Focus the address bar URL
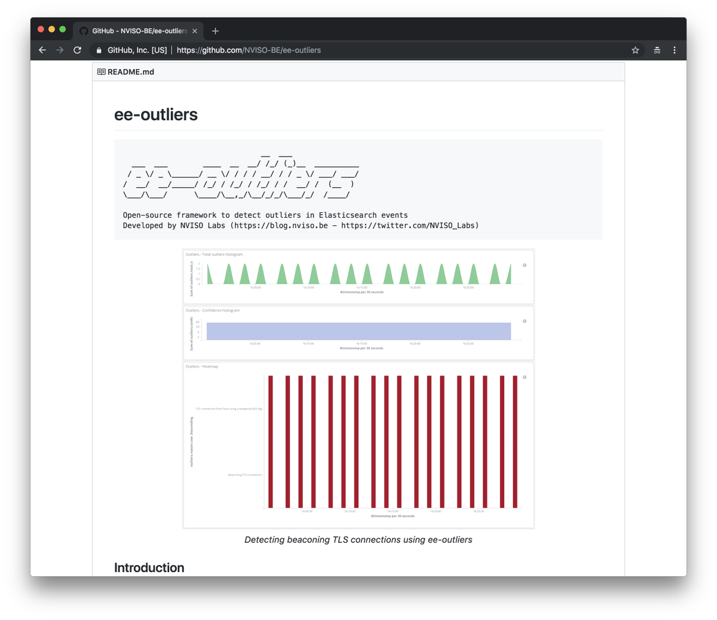Image resolution: width=717 pixels, height=620 pixels. (249, 50)
